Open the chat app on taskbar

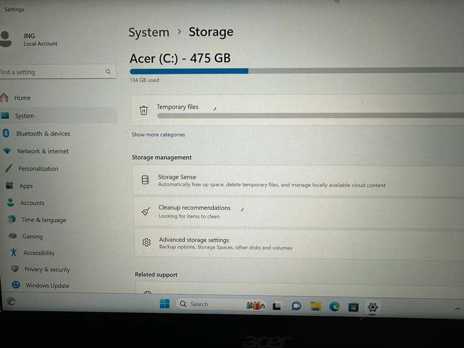pos(296,306)
